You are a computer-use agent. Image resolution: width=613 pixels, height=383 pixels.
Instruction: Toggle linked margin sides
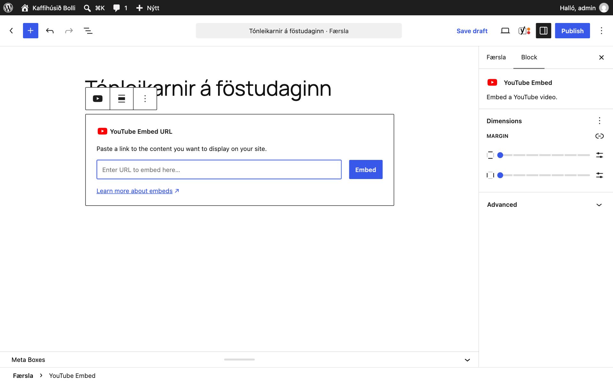[600, 136]
